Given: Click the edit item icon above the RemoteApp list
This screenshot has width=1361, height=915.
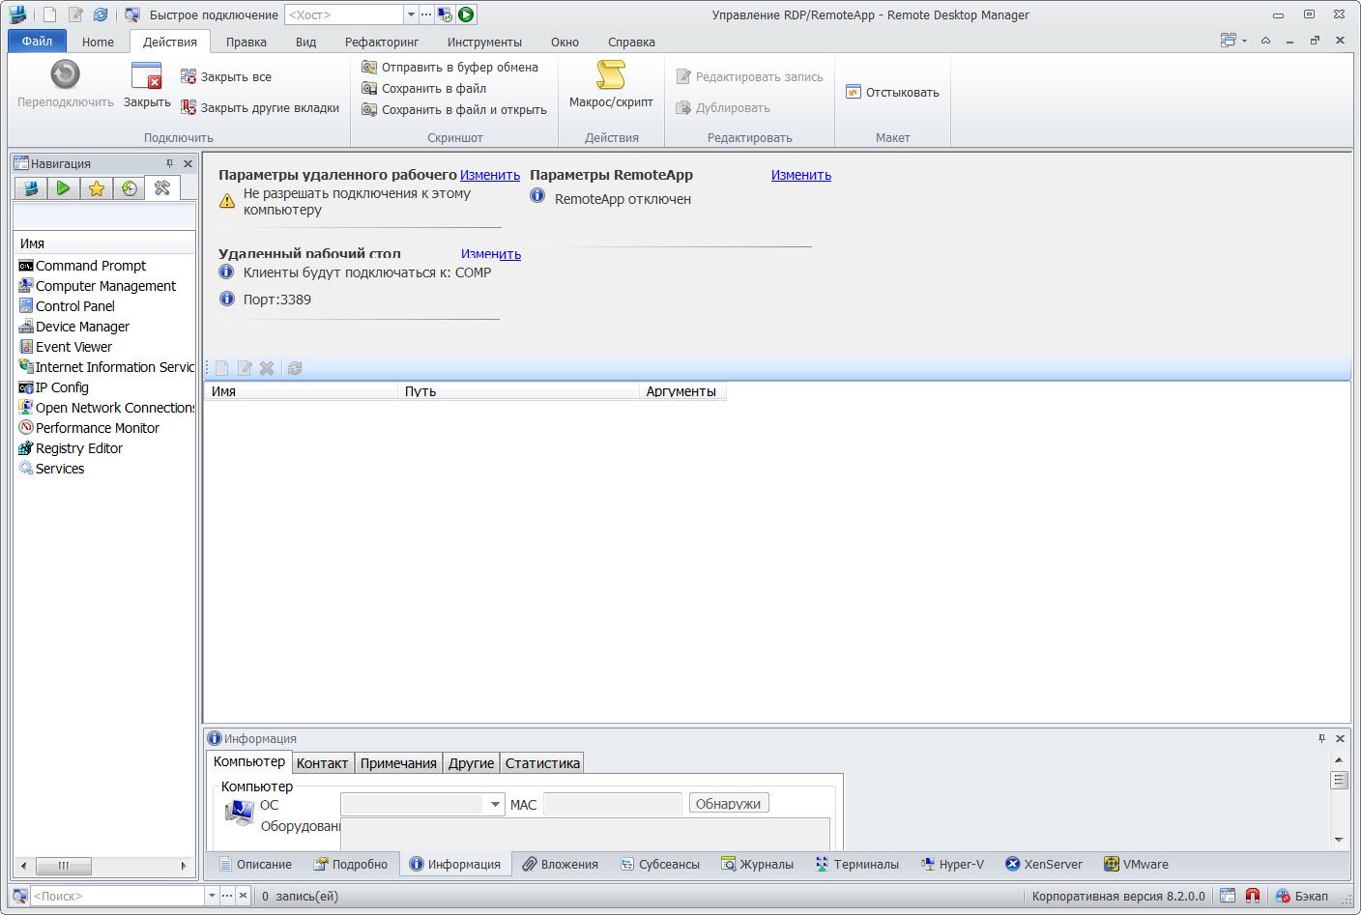Looking at the screenshot, I should click(245, 368).
